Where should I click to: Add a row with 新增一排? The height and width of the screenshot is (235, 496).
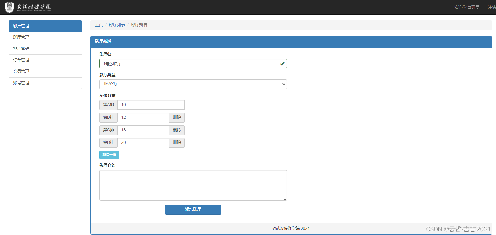pyautogui.click(x=109, y=155)
